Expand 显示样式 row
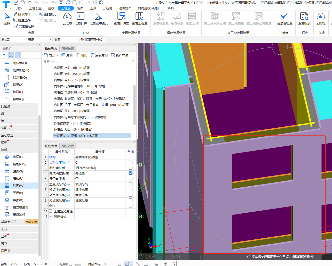332x266 pixels. (51, 217)
